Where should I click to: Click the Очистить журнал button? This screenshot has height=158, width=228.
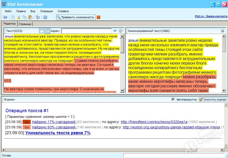coord(213,100)
